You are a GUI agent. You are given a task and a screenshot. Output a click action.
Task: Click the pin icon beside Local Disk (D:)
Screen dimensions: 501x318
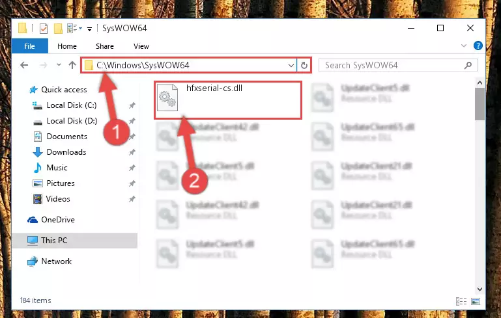click(132, 121)
